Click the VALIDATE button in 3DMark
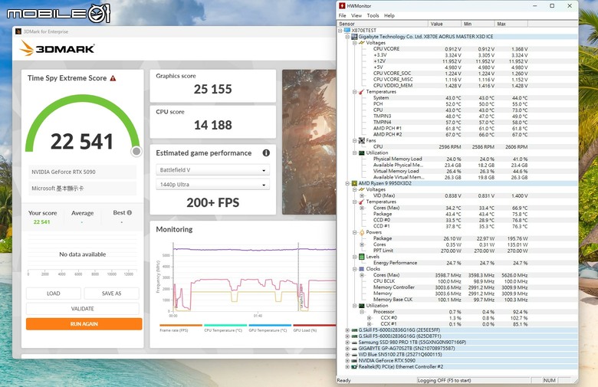This screenshot has height=387, width=598. [x=82, y=309]
